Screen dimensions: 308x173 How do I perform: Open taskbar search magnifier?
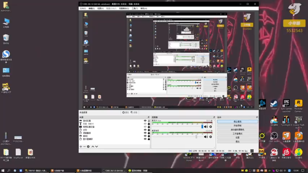coord(8,171)
